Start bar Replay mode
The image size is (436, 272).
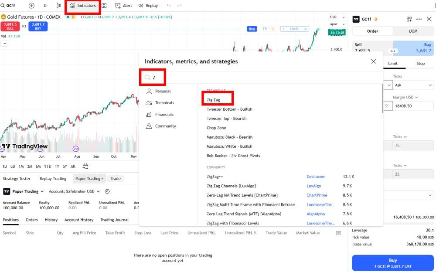(148, 6)
